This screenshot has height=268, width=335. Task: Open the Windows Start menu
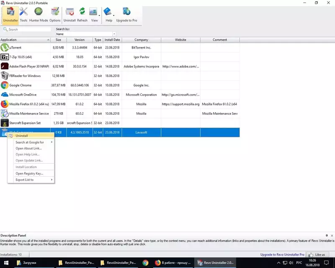click(6, 263)
